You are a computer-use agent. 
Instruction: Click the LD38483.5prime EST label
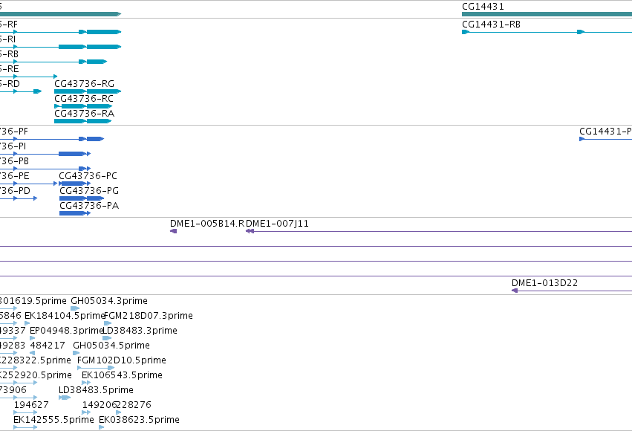click(96, 390)
